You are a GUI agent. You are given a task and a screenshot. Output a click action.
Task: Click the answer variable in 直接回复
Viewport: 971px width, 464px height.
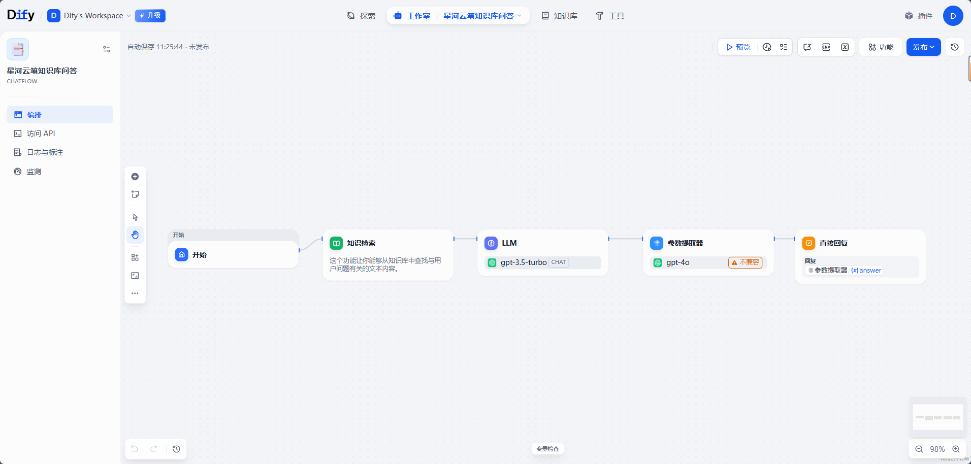point(866,271)
